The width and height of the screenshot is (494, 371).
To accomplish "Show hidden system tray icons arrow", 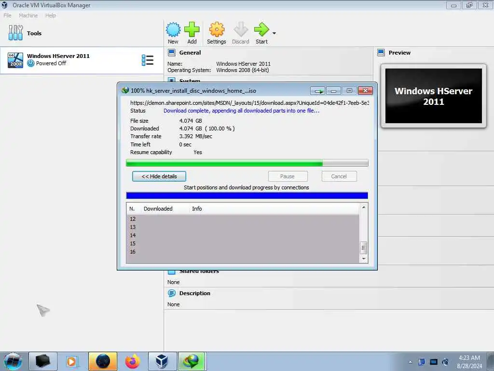I will tap(410, 362).
